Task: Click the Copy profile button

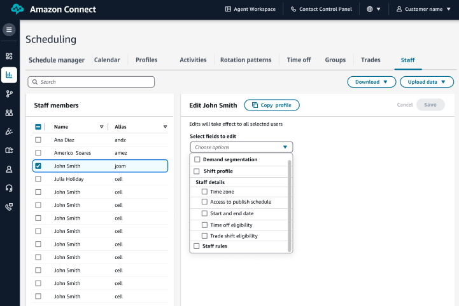Action: pos(271,105)
